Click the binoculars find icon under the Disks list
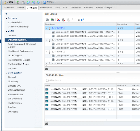Screen dimensions: 140x131 click(47, 124)
